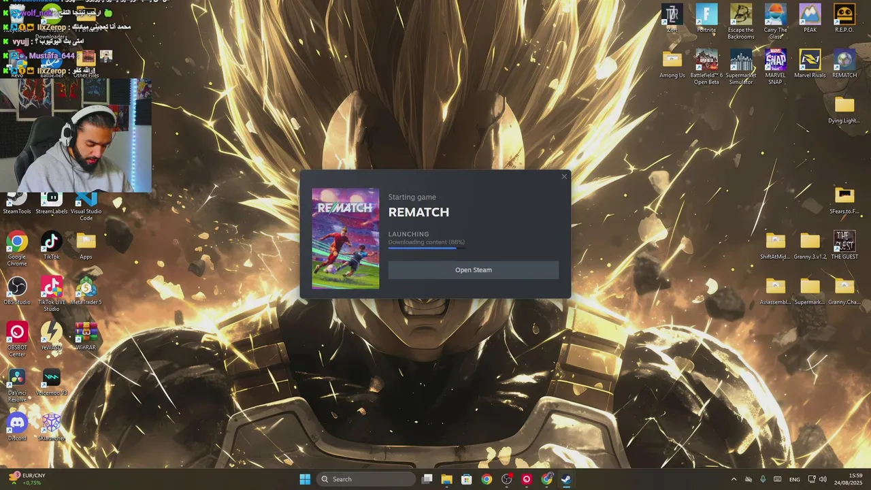Open the Zort desktop shortcut
The image size is (871, 490).
pos(672,18)
